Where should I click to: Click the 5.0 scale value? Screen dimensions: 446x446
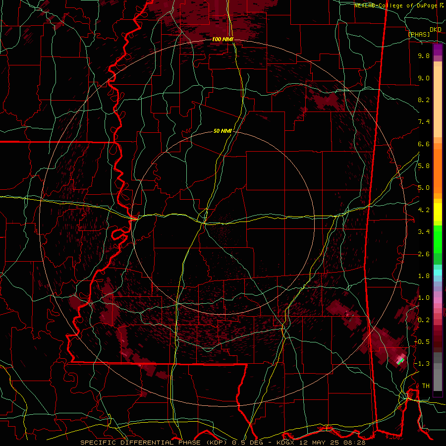424,188
